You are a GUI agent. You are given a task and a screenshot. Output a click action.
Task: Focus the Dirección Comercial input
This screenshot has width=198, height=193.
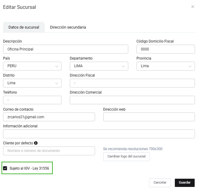(x=132, y=100)
